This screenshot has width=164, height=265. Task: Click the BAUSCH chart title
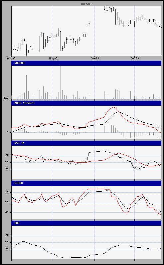tap(86, 4)
